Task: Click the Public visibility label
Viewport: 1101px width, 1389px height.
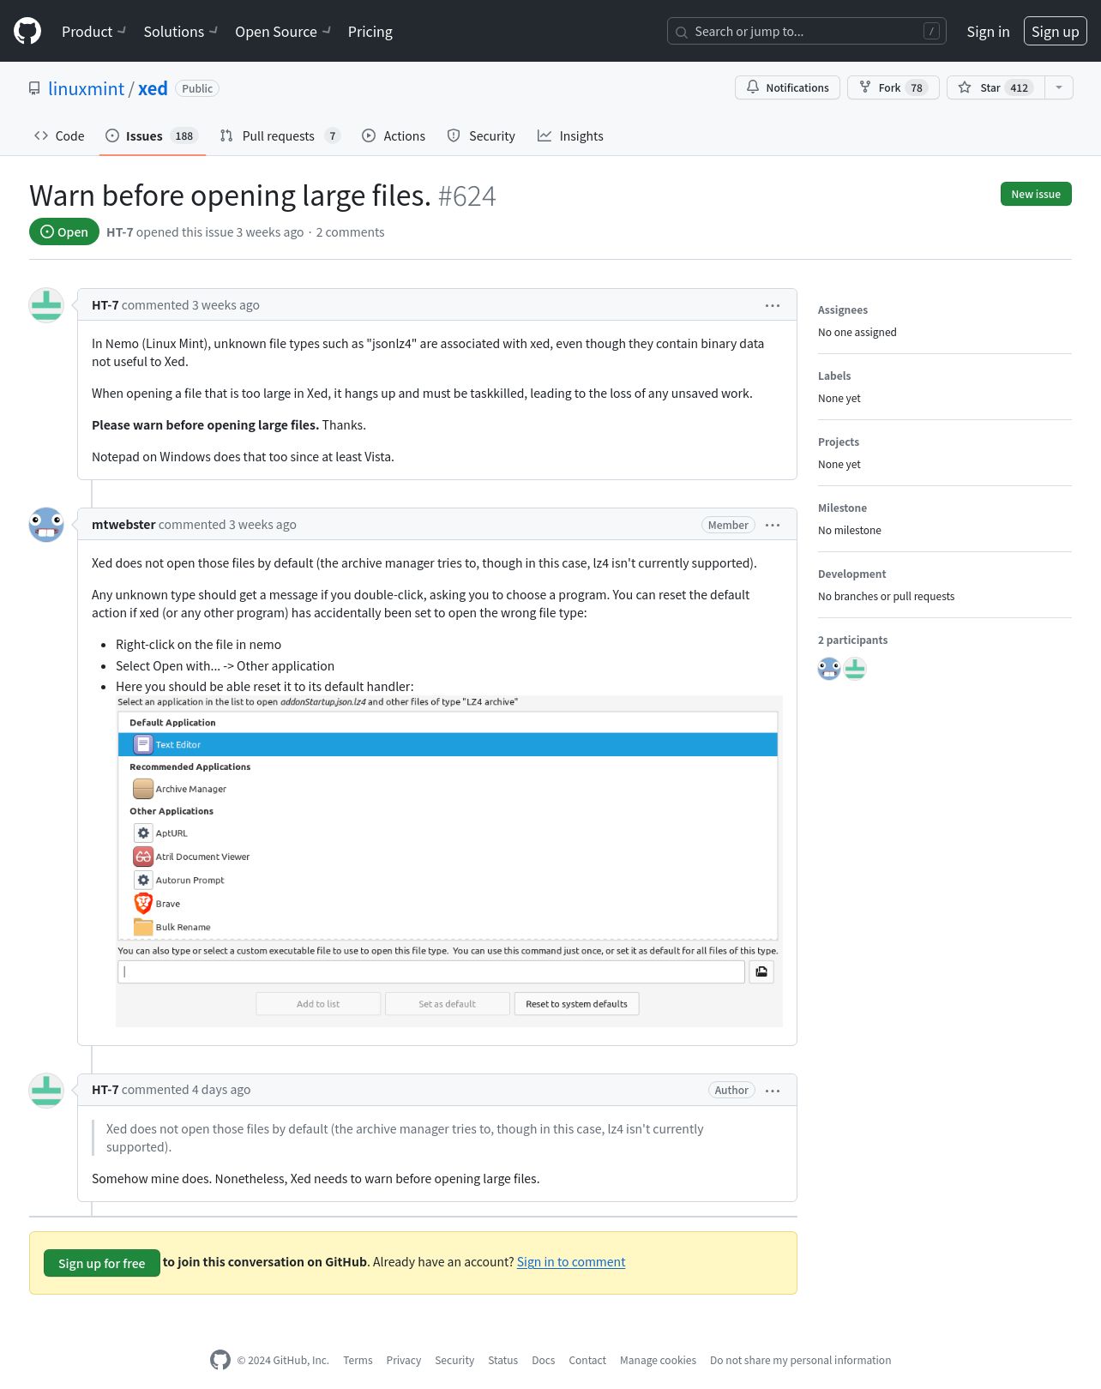Action: point(197,88)
